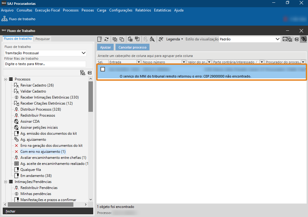Open the Legenda dropdown
Image resolution: width=308 pixels, height=217 pixels.
pos(174,39)
